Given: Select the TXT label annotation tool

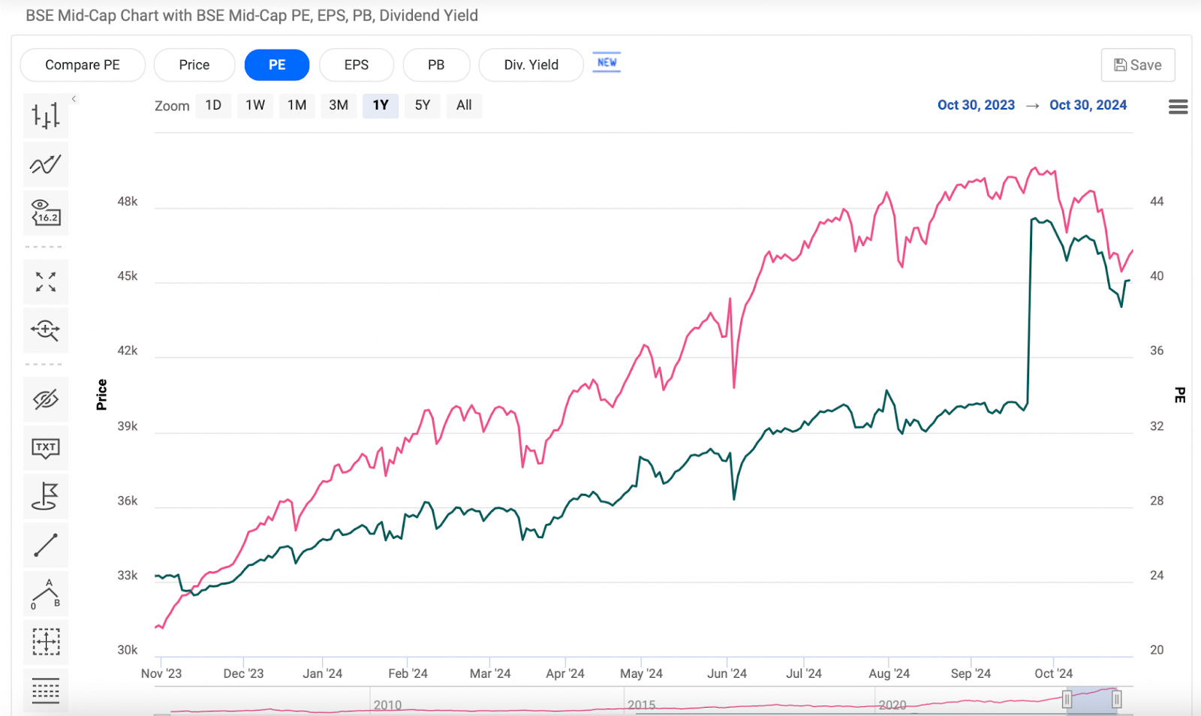Looking at the screenshot, I should [x=46, y=448].
